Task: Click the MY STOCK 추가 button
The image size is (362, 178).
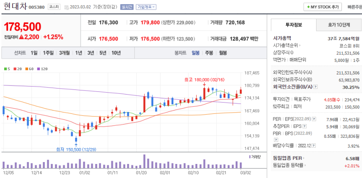Action: [323, 7]
